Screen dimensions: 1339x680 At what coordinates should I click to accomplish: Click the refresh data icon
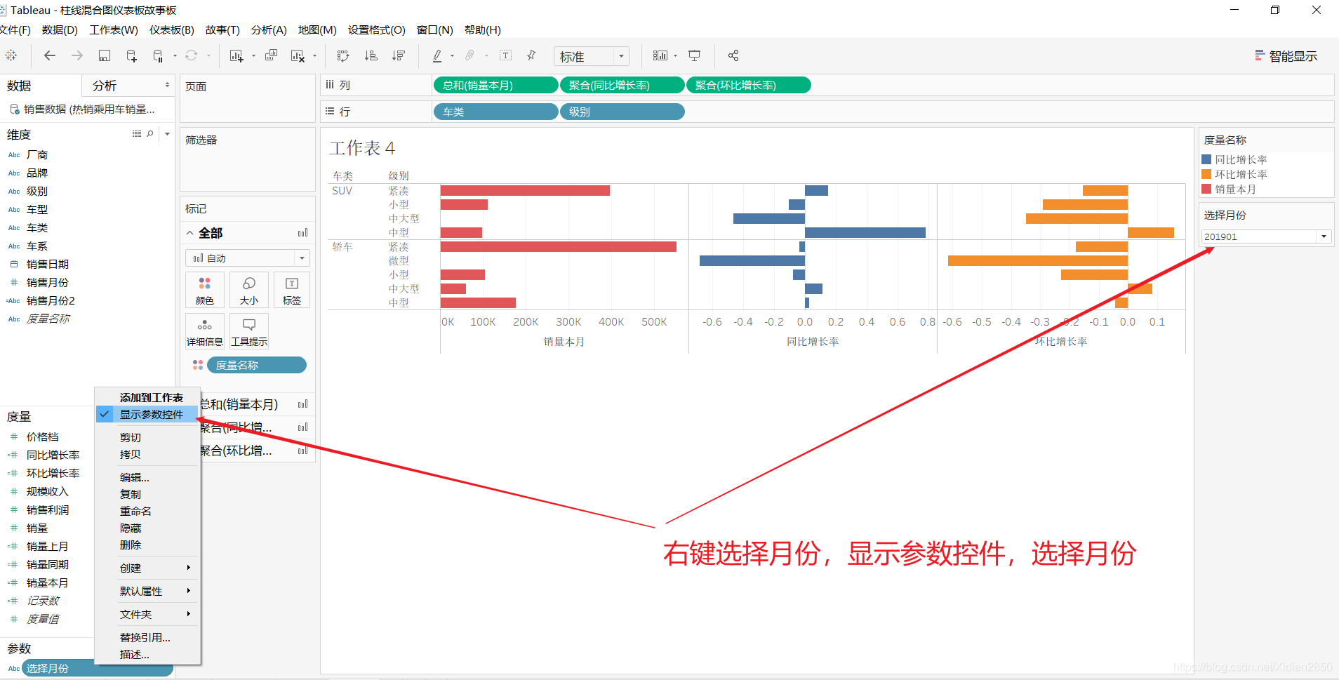point(191,55)
